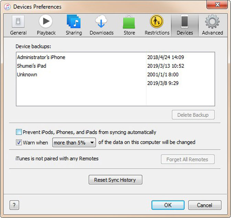Open the Restrictions preferences tab

click(157, 25)
